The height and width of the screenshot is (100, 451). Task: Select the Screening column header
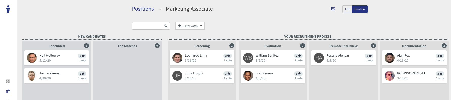tap(202, 46)
